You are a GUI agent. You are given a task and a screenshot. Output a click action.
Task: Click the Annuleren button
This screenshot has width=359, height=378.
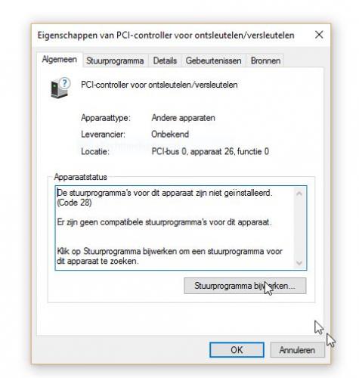click(x=297, y=350)
